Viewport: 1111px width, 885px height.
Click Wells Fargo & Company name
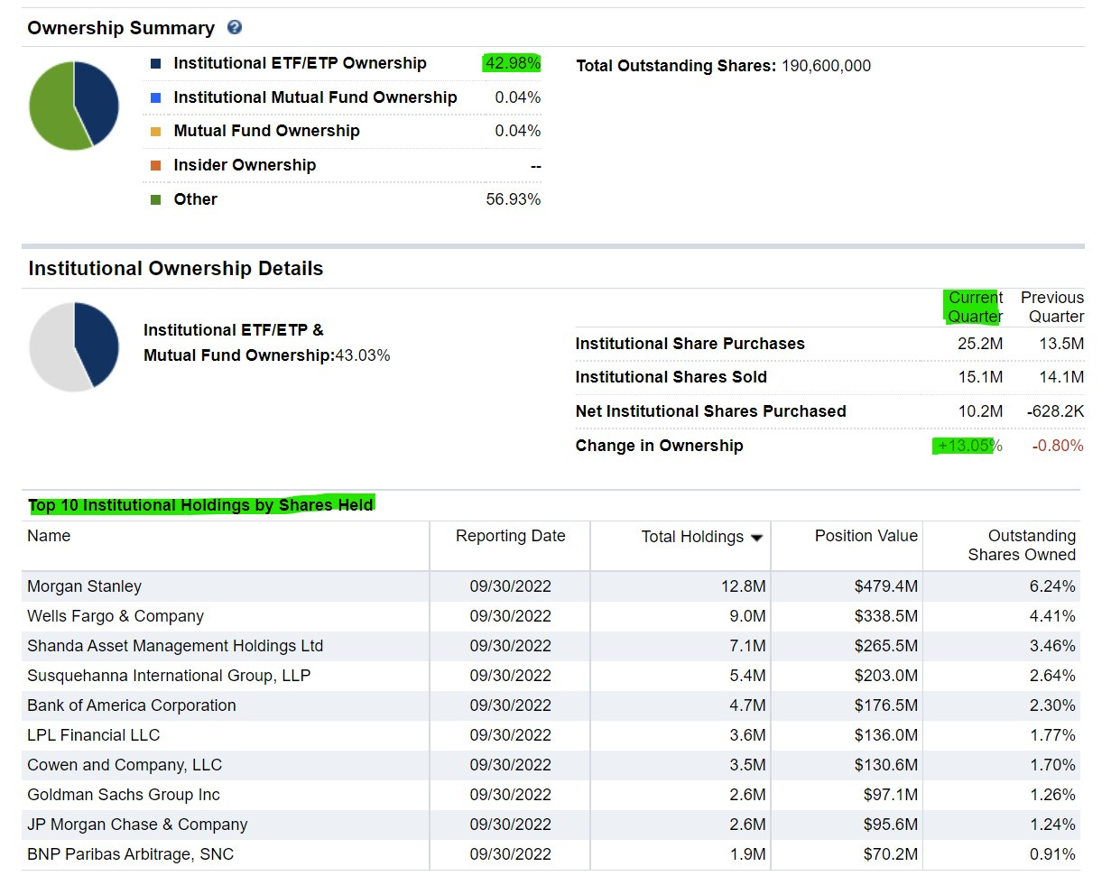pos(116,616)
